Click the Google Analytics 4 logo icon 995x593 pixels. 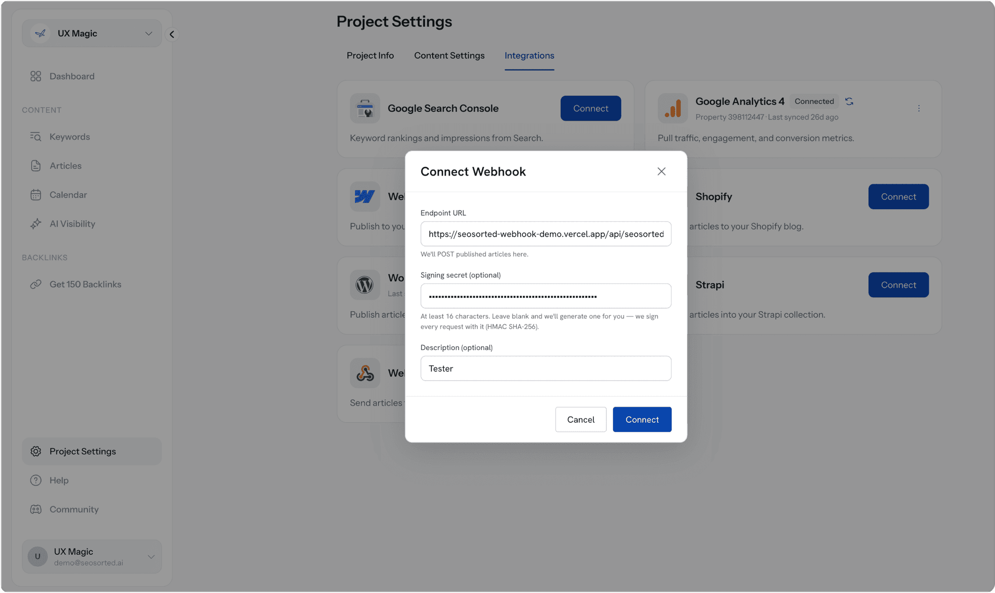tap(673, 108)
